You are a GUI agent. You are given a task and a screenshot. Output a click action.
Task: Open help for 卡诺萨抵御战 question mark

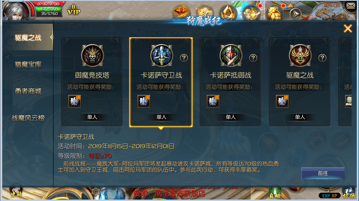[x=253, y=58]
